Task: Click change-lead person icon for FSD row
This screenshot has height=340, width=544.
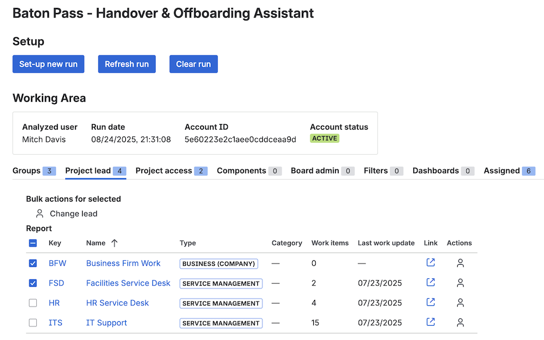Action: click(x=460, y=283)
